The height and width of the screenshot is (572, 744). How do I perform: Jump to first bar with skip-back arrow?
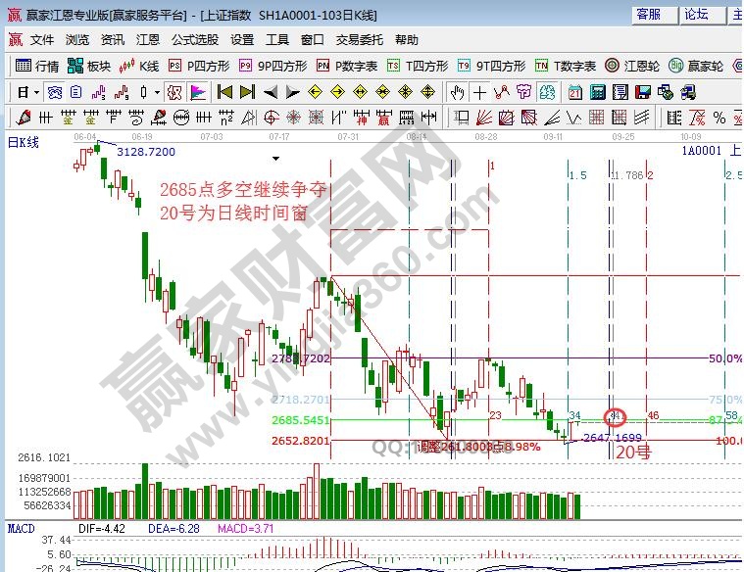[224, 92]
